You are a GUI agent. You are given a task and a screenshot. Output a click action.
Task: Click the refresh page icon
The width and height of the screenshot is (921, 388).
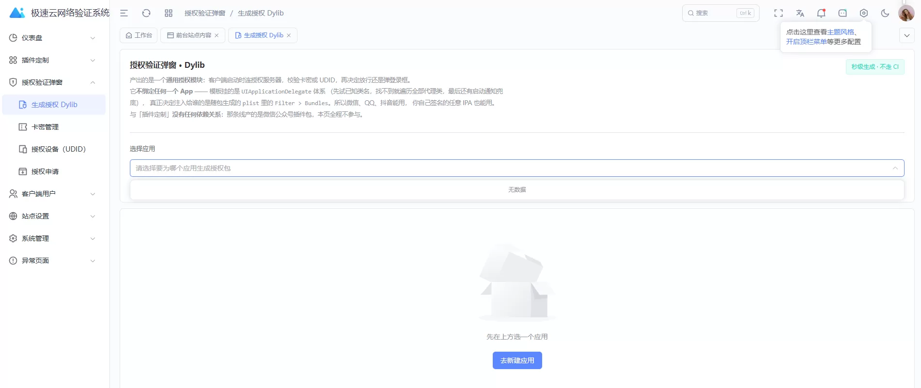click(x=146, y=13)
